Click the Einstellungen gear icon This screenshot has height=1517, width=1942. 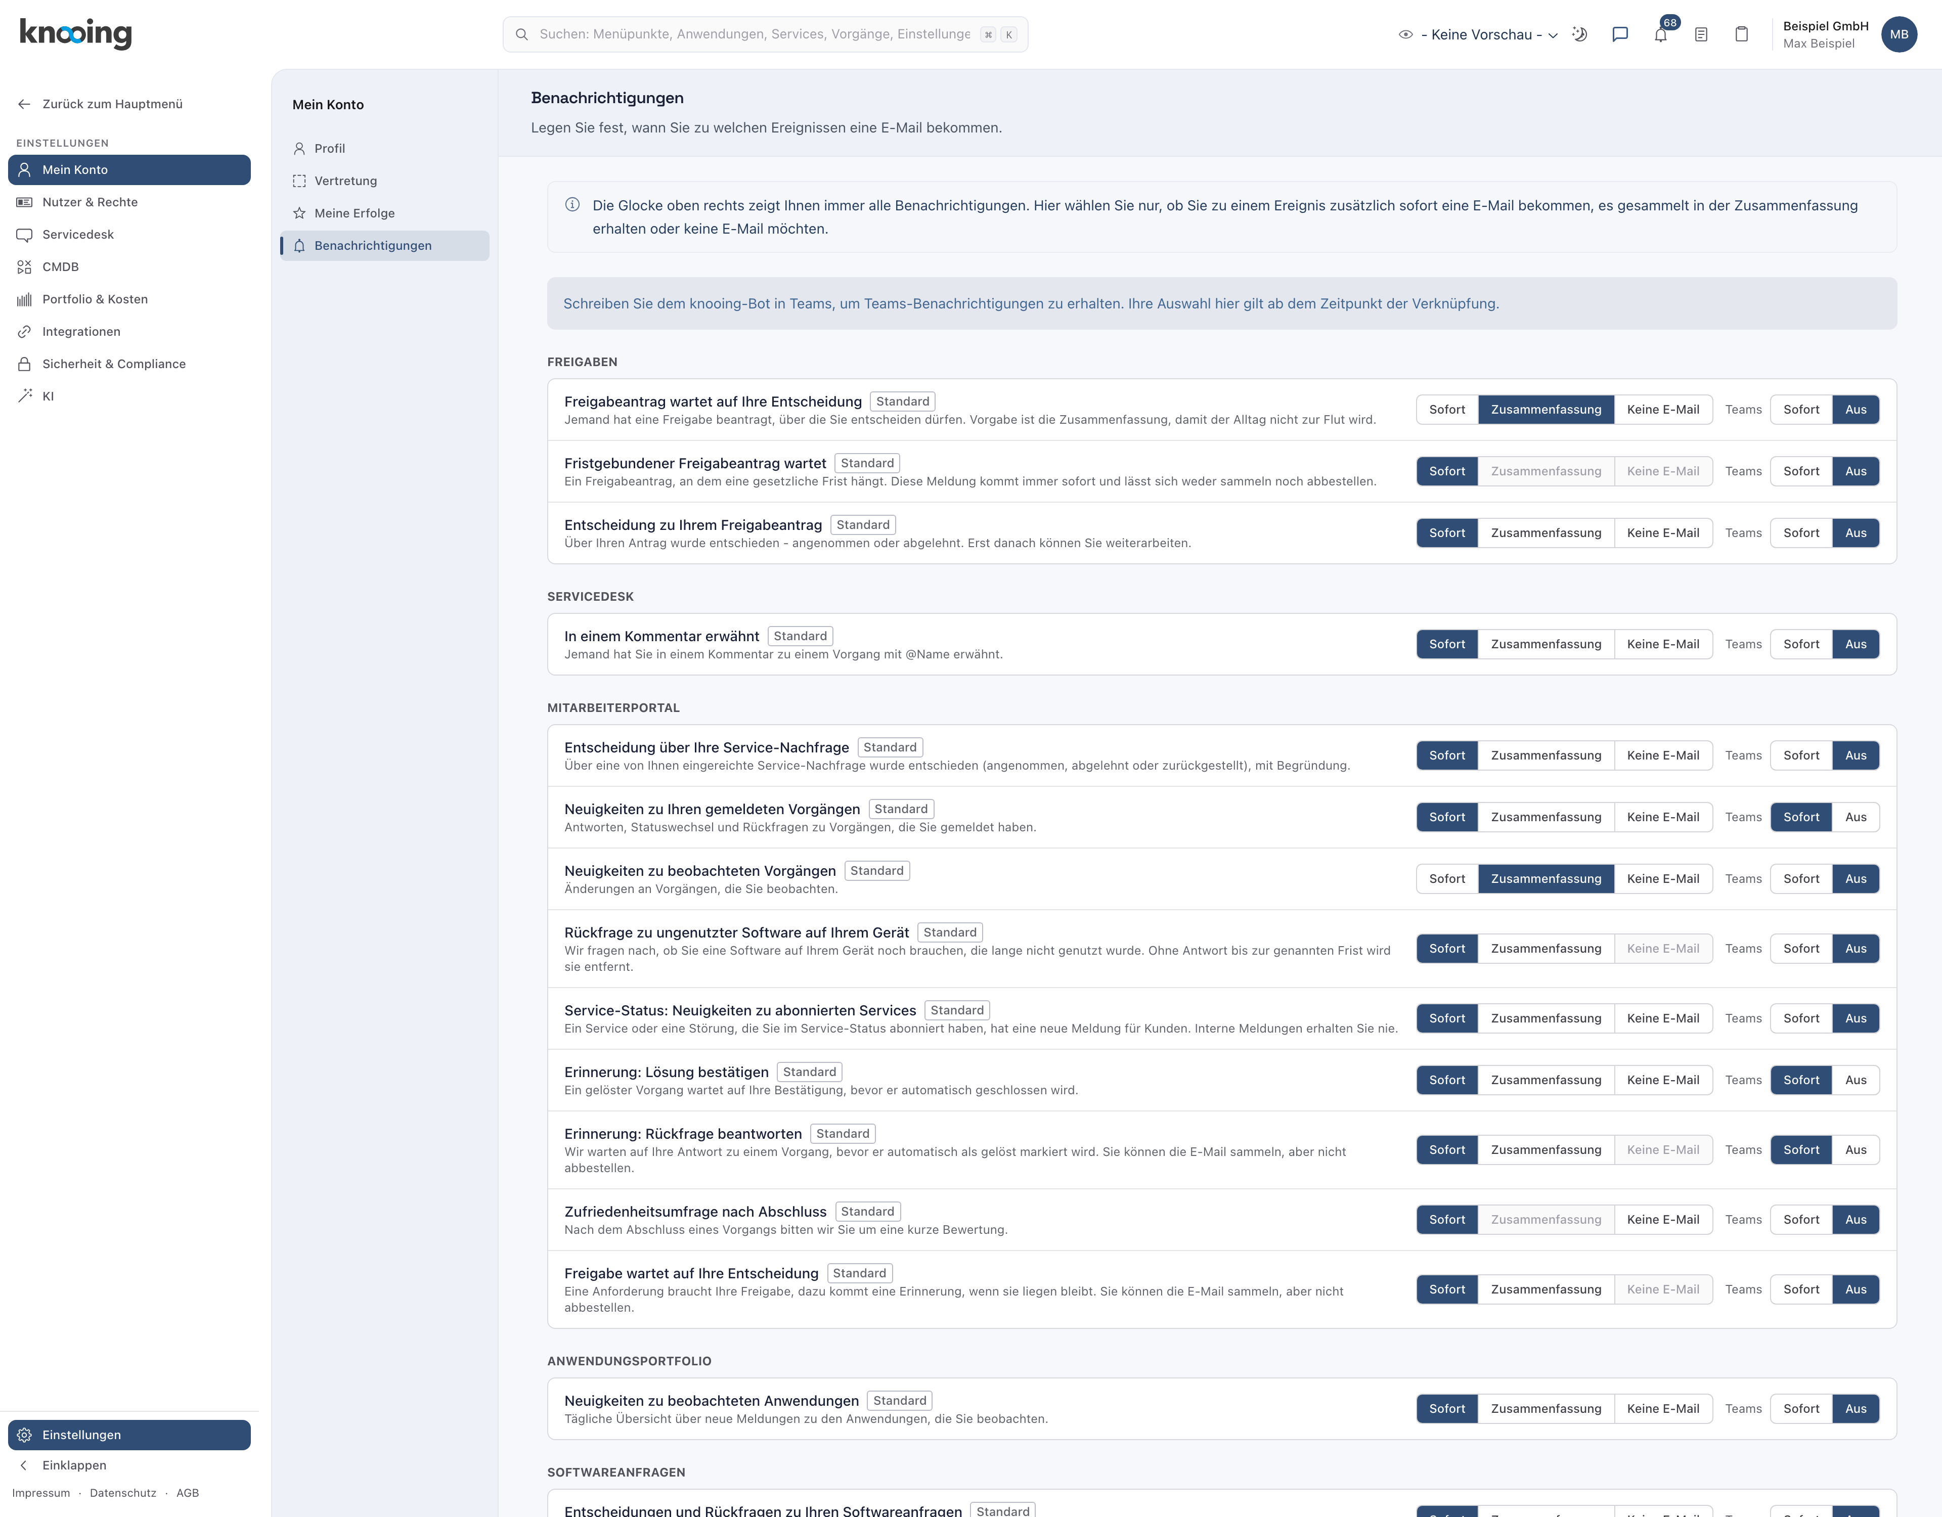[x=25, y=1435]
